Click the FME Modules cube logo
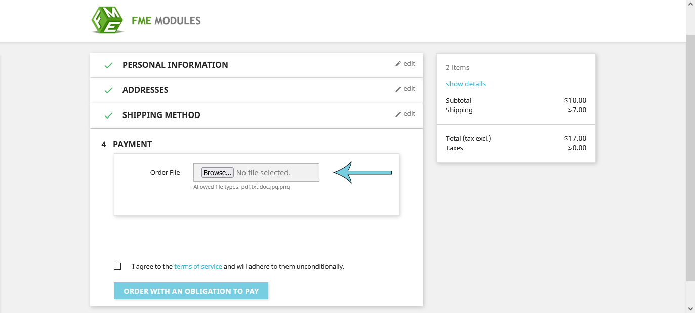Viewport: 695px width, 313px height. [x=108, y=20]
